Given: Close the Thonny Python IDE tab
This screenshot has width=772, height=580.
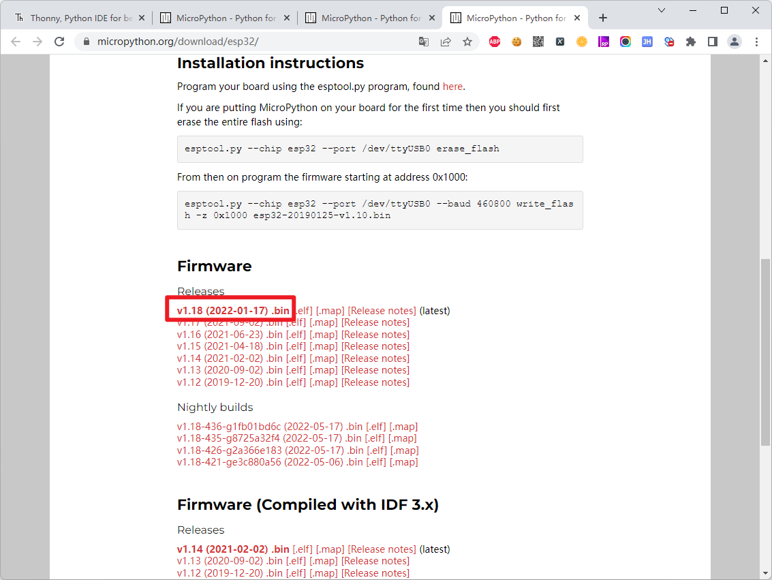Looking at the screenshot, I should pyautogui.click(x=141, y=18).
